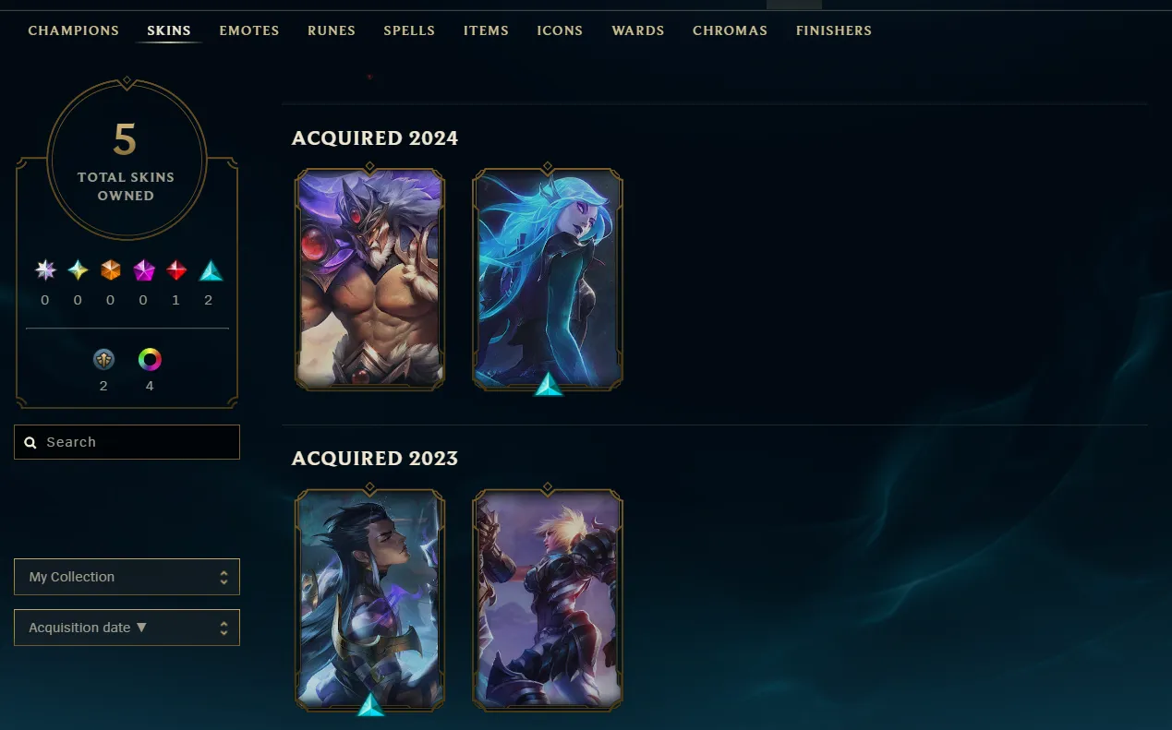Click the white Transcendent tier gem icon
This screenshot has height=730, width=1172.
point(45,270)
